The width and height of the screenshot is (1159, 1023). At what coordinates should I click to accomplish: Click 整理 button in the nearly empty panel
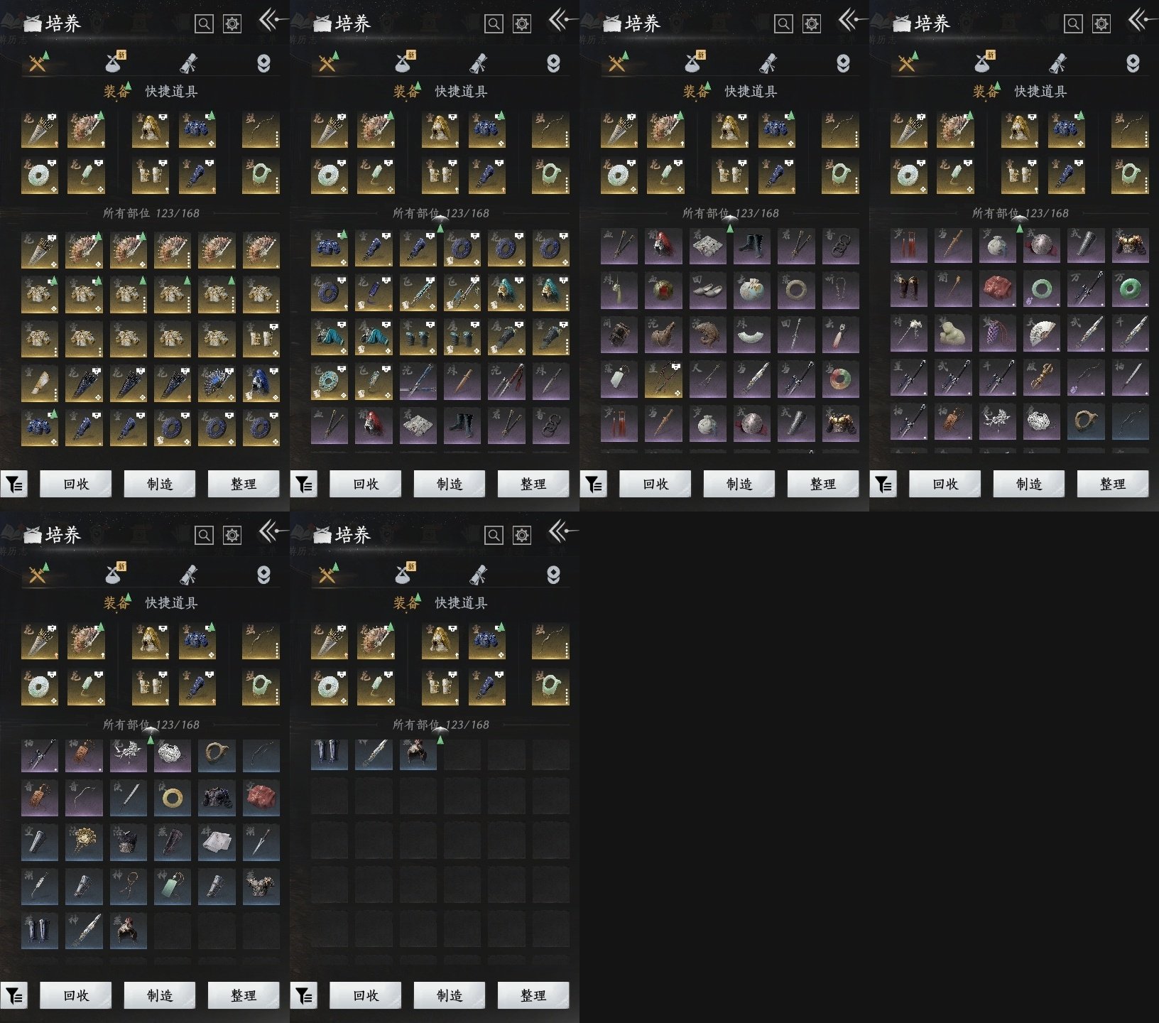533,995
